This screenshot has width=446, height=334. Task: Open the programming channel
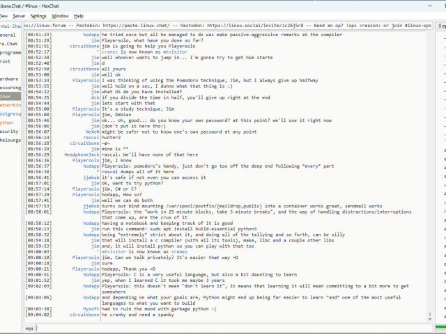[x=10, y=52]
